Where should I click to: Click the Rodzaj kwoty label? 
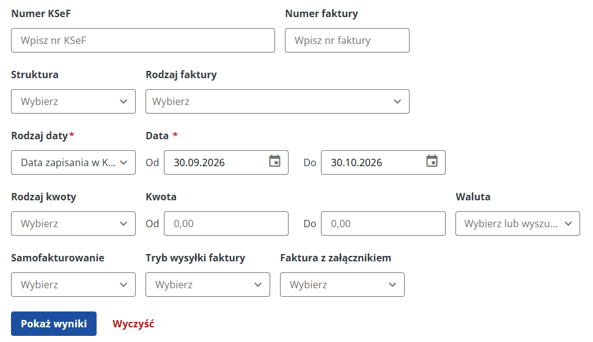(x=44, y=197)
